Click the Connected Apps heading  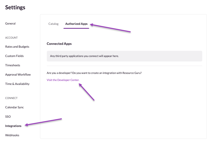[x=59, y=44]
